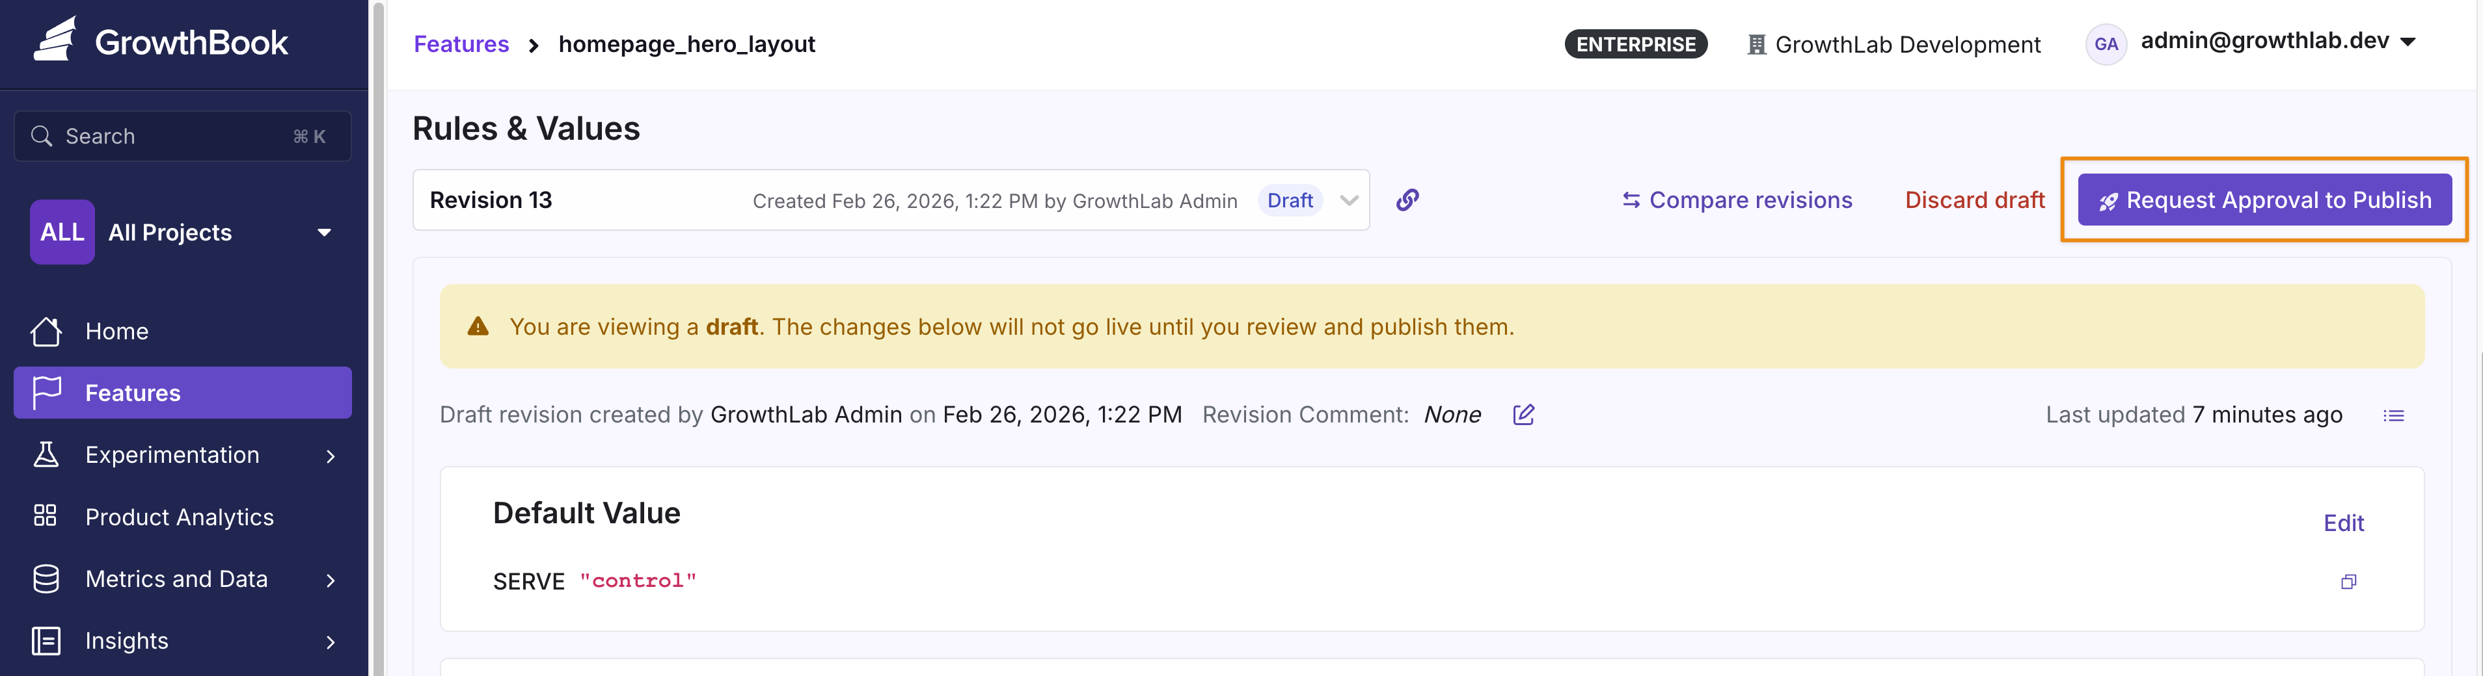Click the homepage_hero_layout breadcrumb text
Image resolution: width=2483 pixels, height=676 pixels.
pyautogui.click(x=686, y=44)
